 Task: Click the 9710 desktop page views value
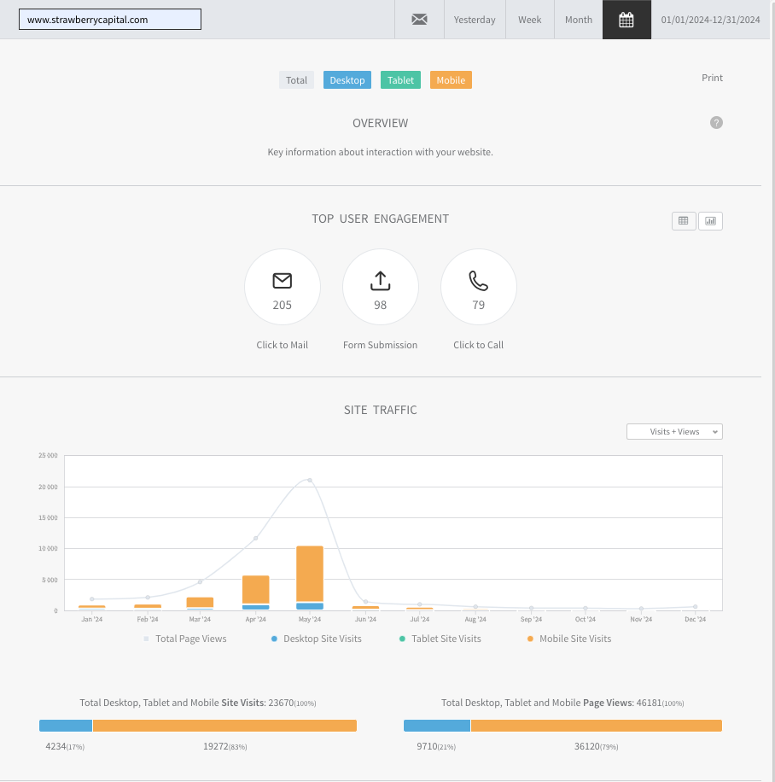[436, 747]
